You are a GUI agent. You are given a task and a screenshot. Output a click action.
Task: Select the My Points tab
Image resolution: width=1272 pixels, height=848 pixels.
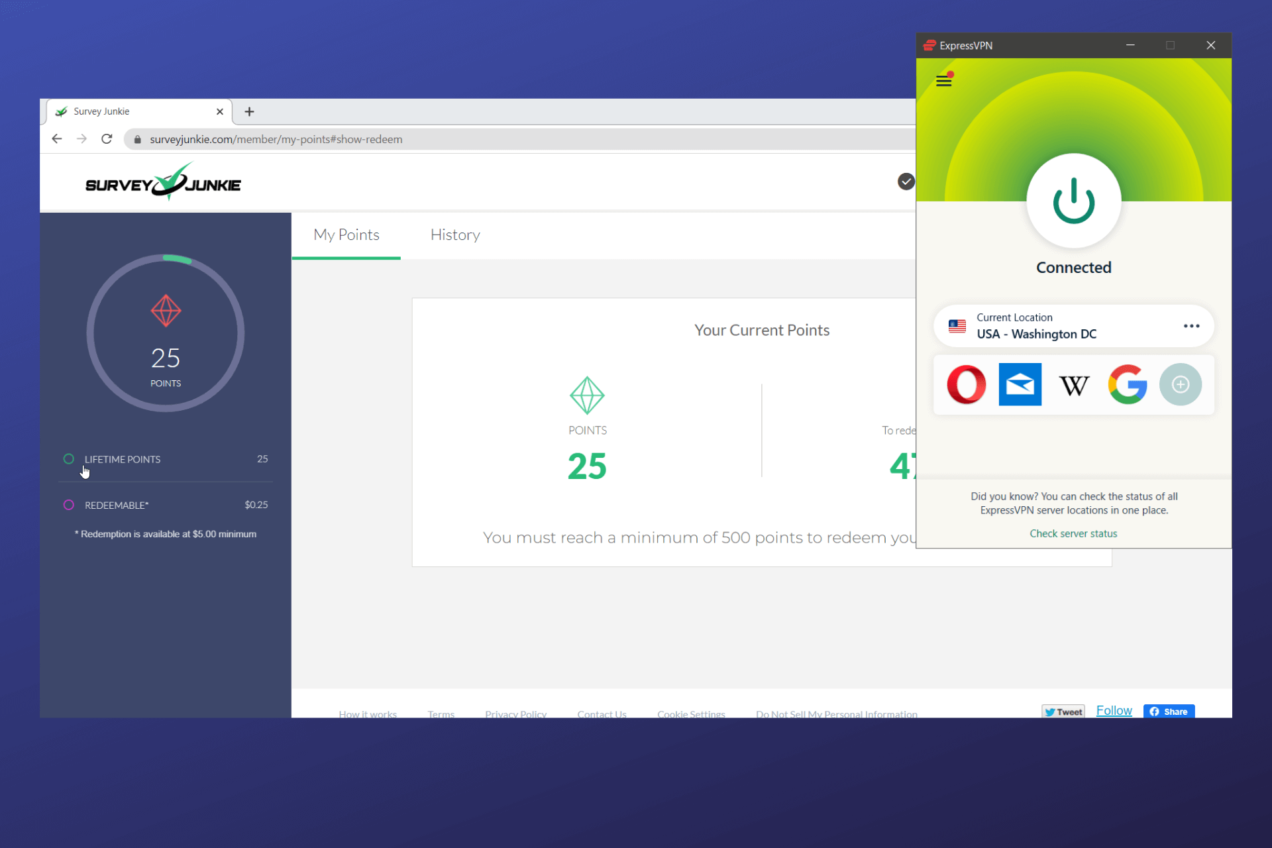346,235
